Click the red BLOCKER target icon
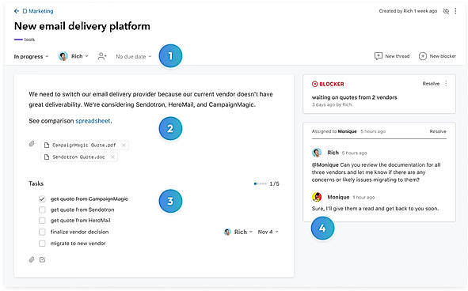 [x=314, y=84]
